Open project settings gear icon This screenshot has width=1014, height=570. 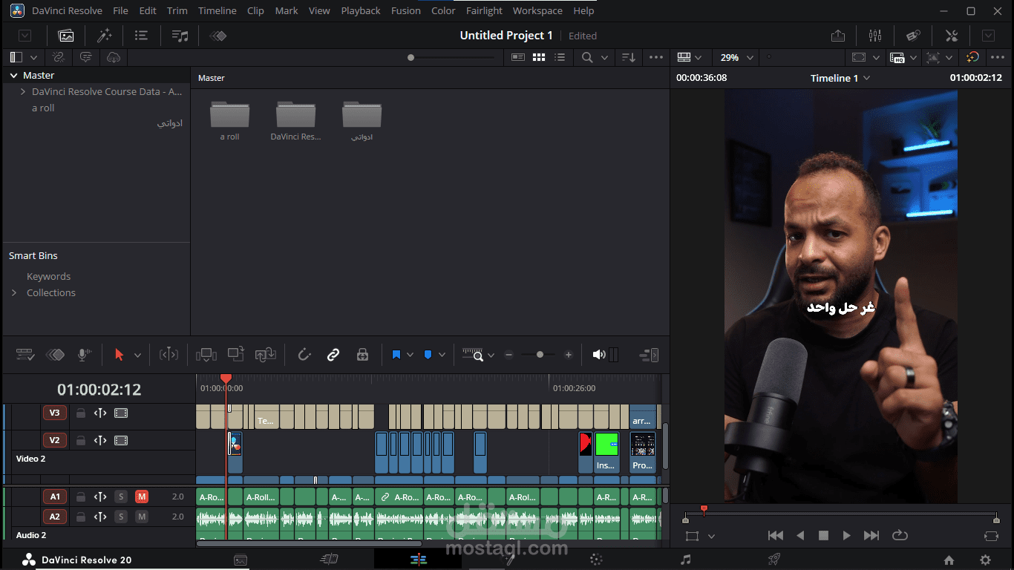[985, 560]
